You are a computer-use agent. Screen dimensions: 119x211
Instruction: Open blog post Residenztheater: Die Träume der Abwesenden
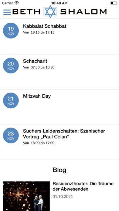click(83, 186)
